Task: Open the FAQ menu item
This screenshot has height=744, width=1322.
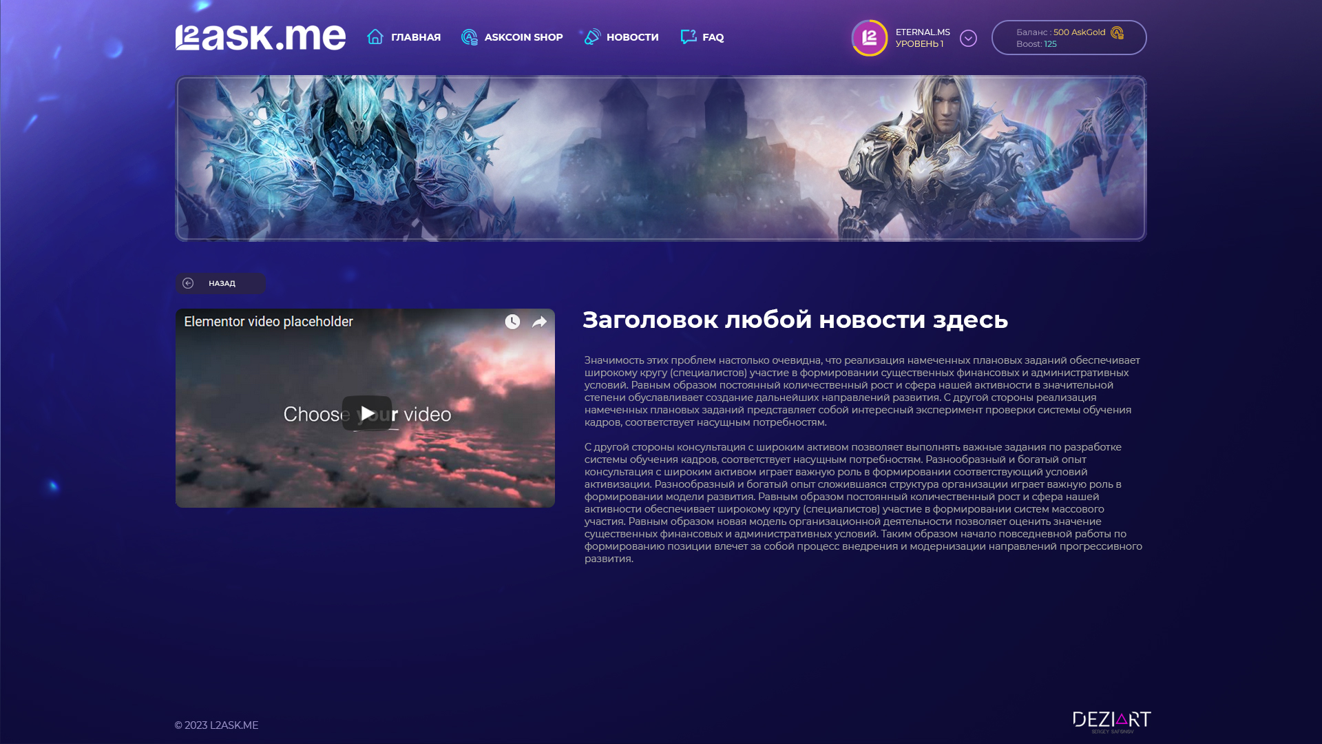Action: click(713, 37)
